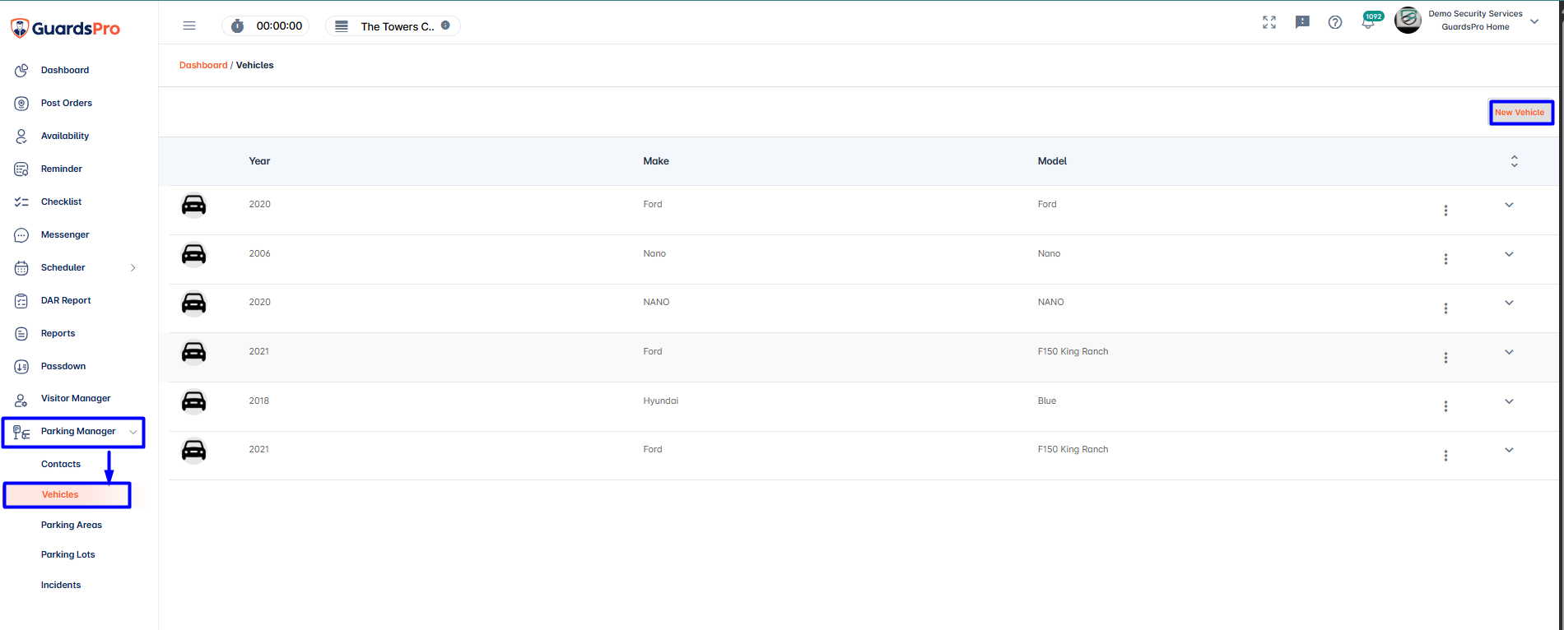The image size is (1564, 630).
Task: Open Contacts under Parking Manager
Action: coord(61,464)
